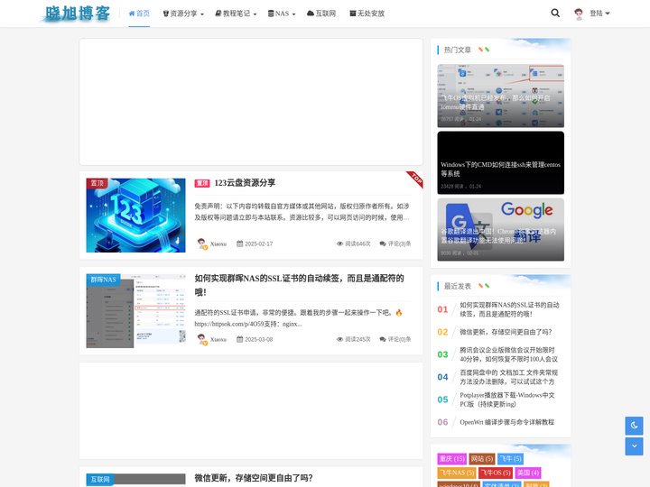This screenshot has height=487, width=650.
Task: Open the 互联网 menu item
Action: click(x=321, y=14)
